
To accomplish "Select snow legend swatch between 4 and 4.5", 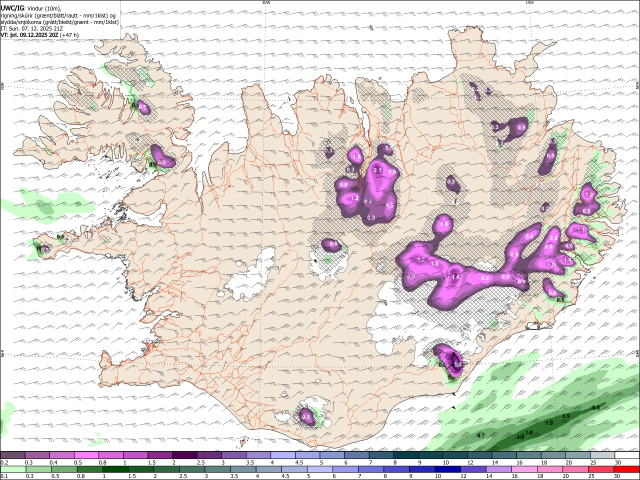I will 283,455.
